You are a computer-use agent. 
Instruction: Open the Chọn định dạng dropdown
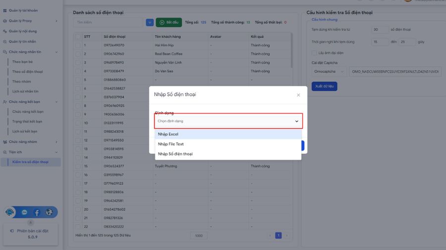pyautogui.click(x=228, y=121)
